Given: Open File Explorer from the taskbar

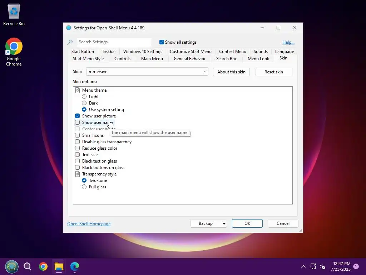Looking at the screenshot, I should (59, 266).
